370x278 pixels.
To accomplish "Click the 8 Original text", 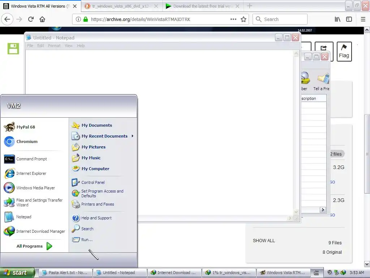I will (332, 252).
